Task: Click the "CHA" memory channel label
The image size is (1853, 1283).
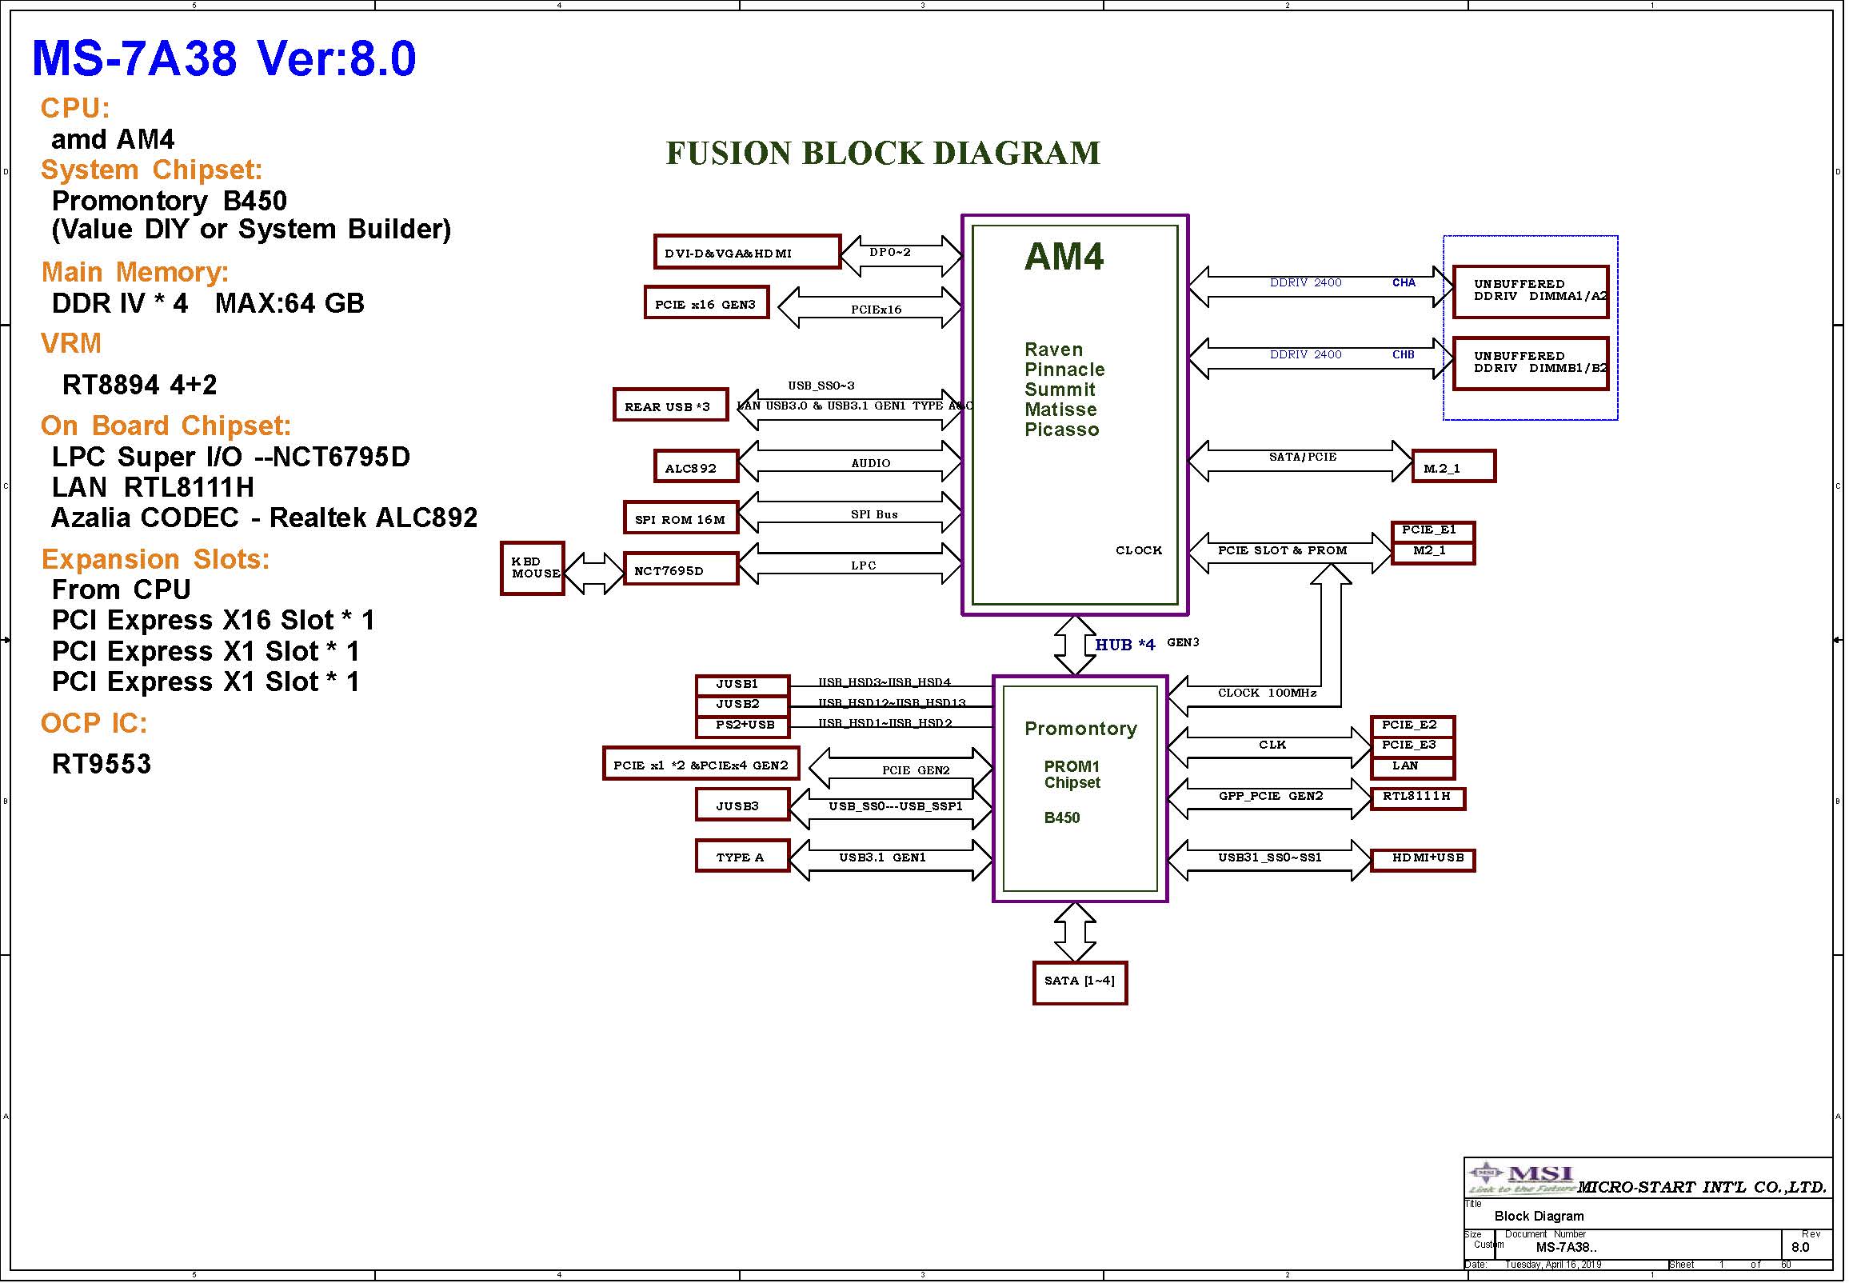Action: pos(1404,283)
